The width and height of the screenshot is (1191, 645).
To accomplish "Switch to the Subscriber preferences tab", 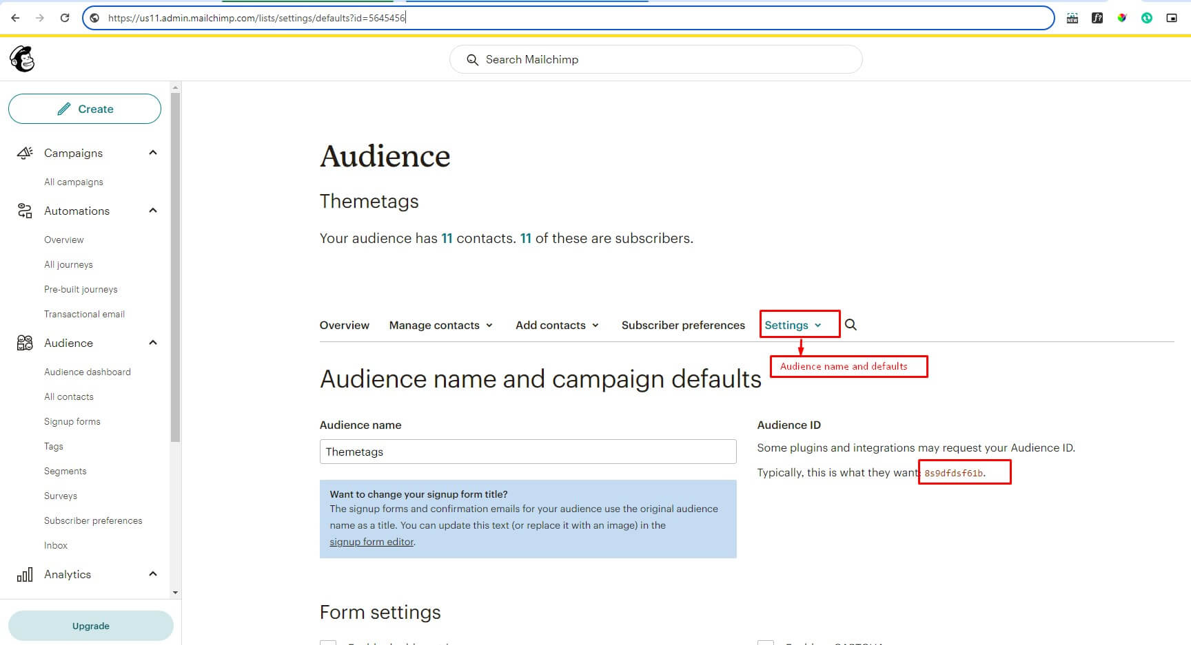I will [x=682, y=325].
